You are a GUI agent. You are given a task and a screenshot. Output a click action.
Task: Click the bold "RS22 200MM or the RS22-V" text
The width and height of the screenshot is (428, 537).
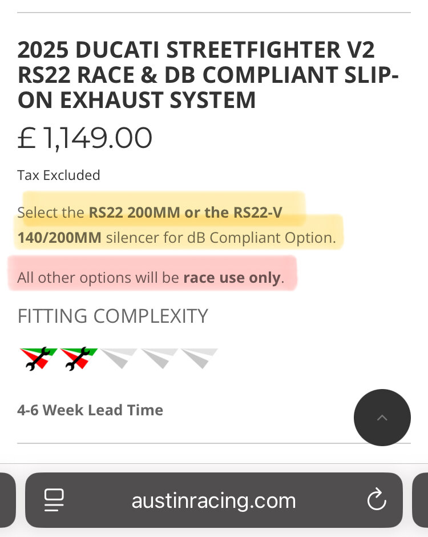click(185, 213)
